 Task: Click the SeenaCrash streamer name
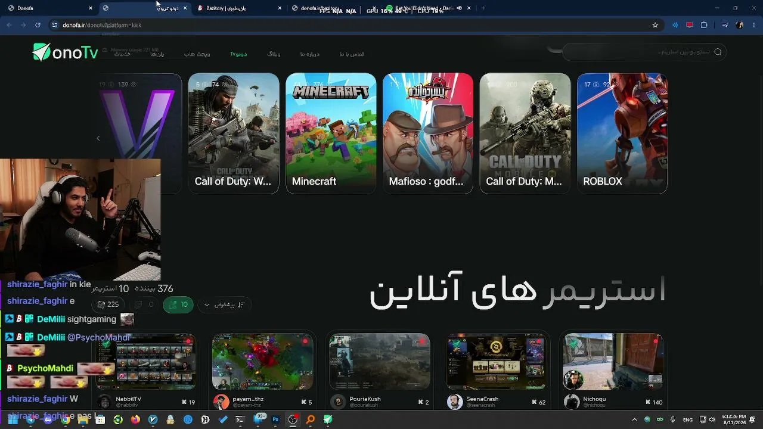482,399
